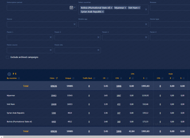This screenshot has width=190, height=138.
Task: Open the Mobile app dropdown field
Action: pyautogui.click(x=111, y=24)
